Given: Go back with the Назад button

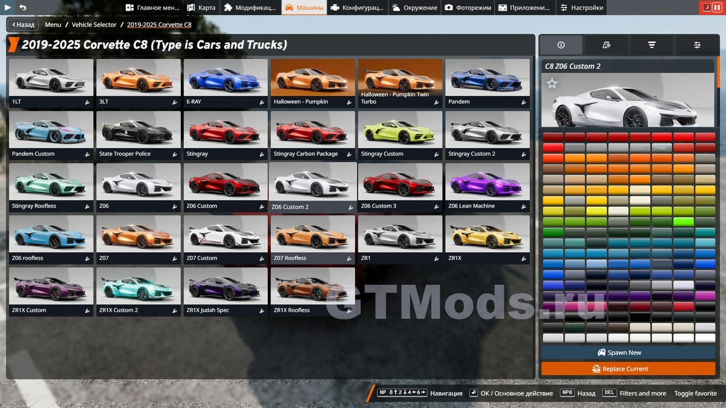Looking at the screenshot, I should point(23,24).
